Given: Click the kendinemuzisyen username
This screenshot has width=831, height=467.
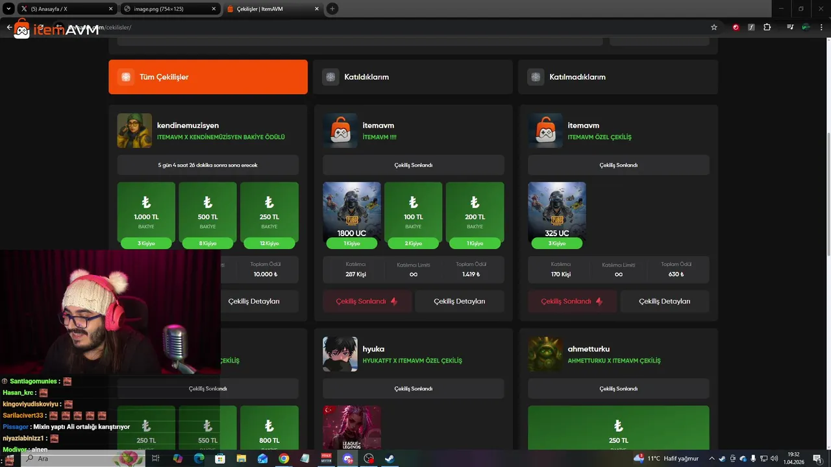Looking at the screenshot, I should (188, 125).
